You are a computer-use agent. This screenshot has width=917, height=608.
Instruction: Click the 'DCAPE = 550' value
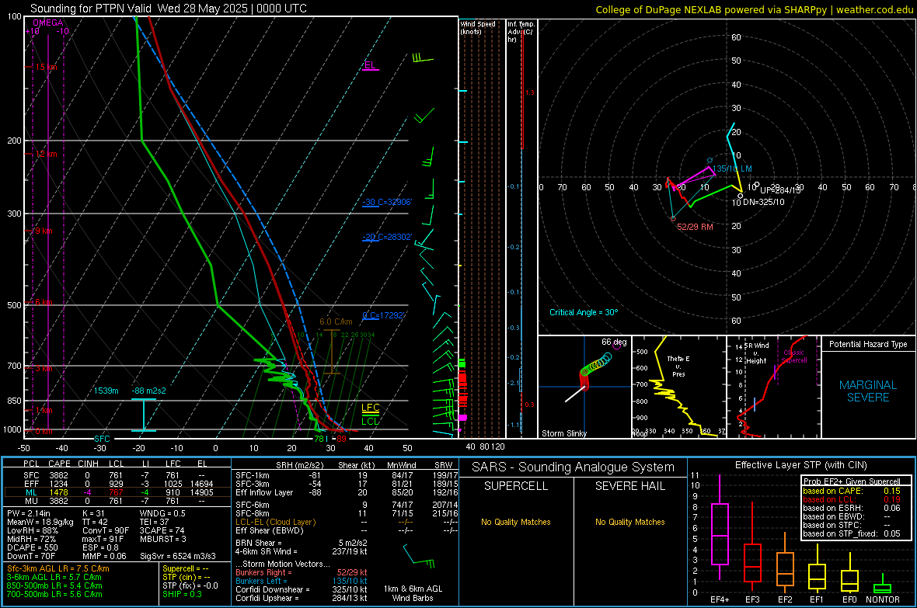(x=32, y=547)
